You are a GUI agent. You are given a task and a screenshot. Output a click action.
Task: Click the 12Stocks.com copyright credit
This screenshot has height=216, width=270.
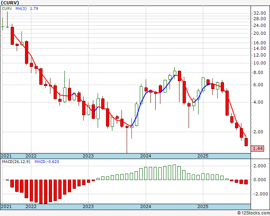coord(253,213)
